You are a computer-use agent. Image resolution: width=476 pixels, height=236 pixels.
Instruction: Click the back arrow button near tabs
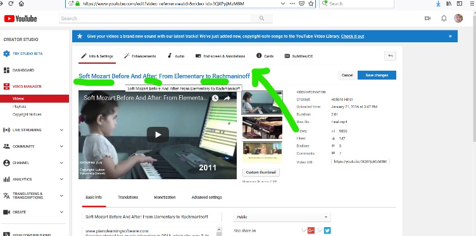[391, 56]
